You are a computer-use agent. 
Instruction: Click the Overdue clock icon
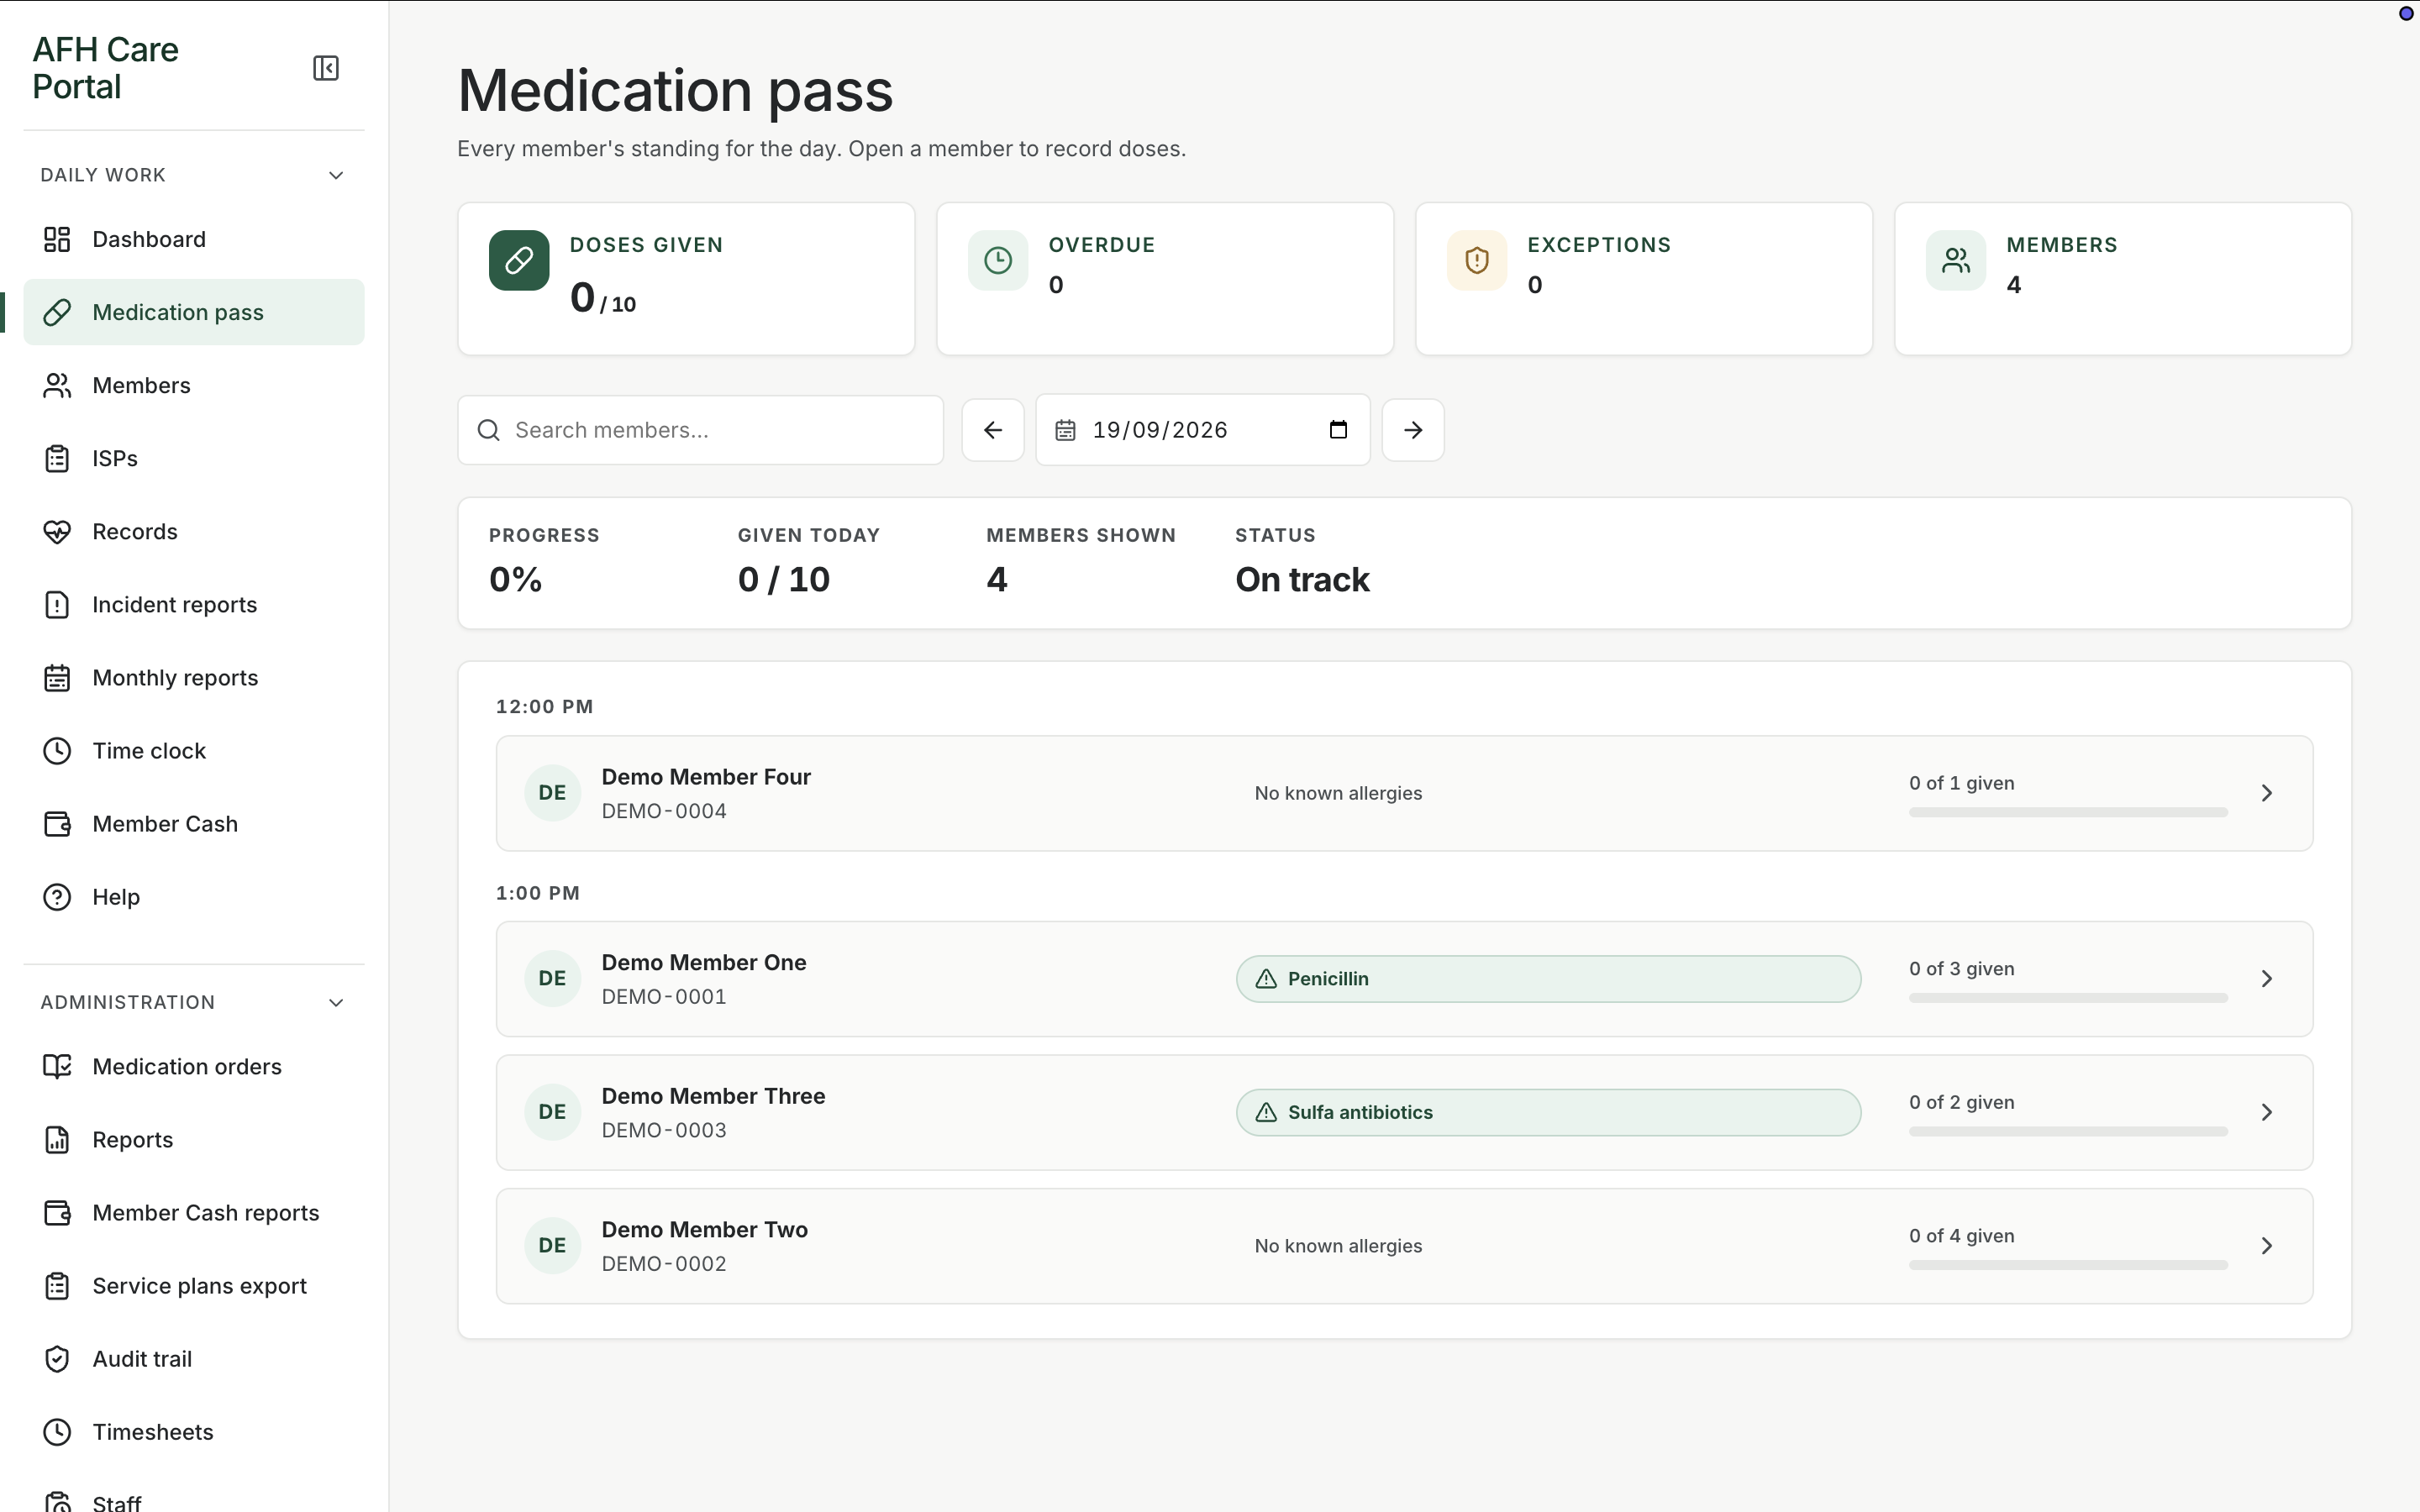(x=998, y=260)
